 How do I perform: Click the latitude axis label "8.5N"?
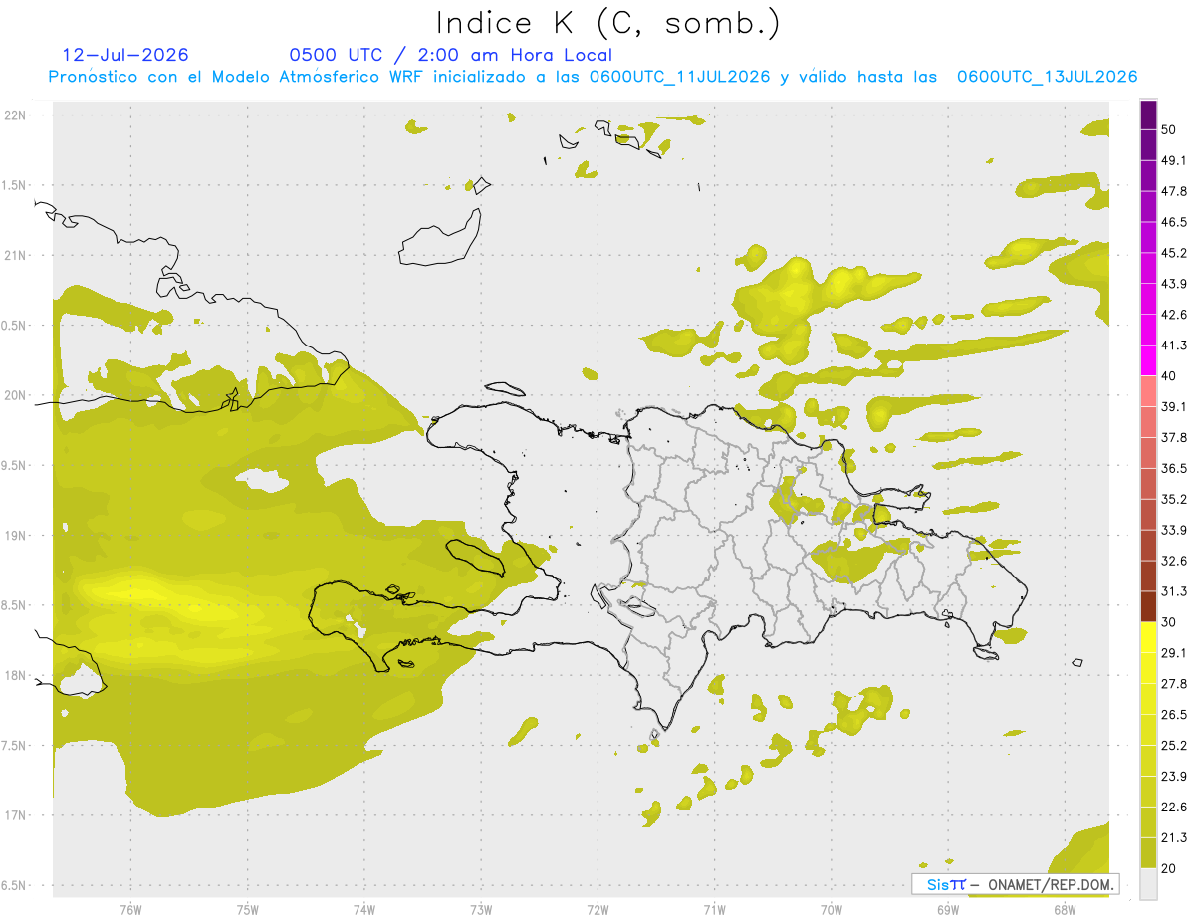[15, 605]
